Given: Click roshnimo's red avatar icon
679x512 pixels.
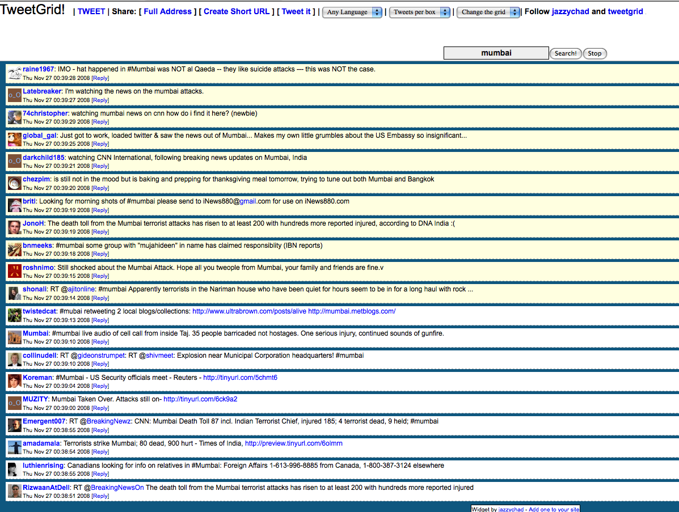Looking at the screenshot, I should tap(15, 272).
